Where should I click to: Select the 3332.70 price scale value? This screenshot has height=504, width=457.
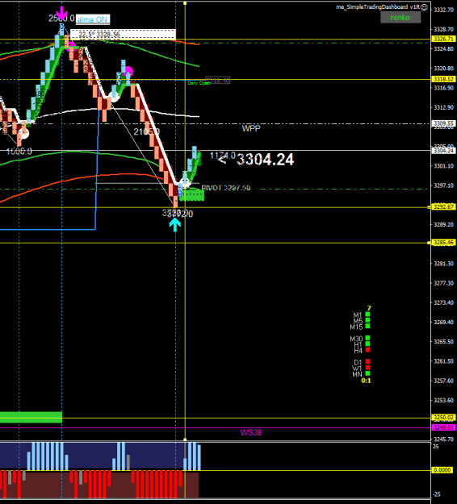(444, 10)
